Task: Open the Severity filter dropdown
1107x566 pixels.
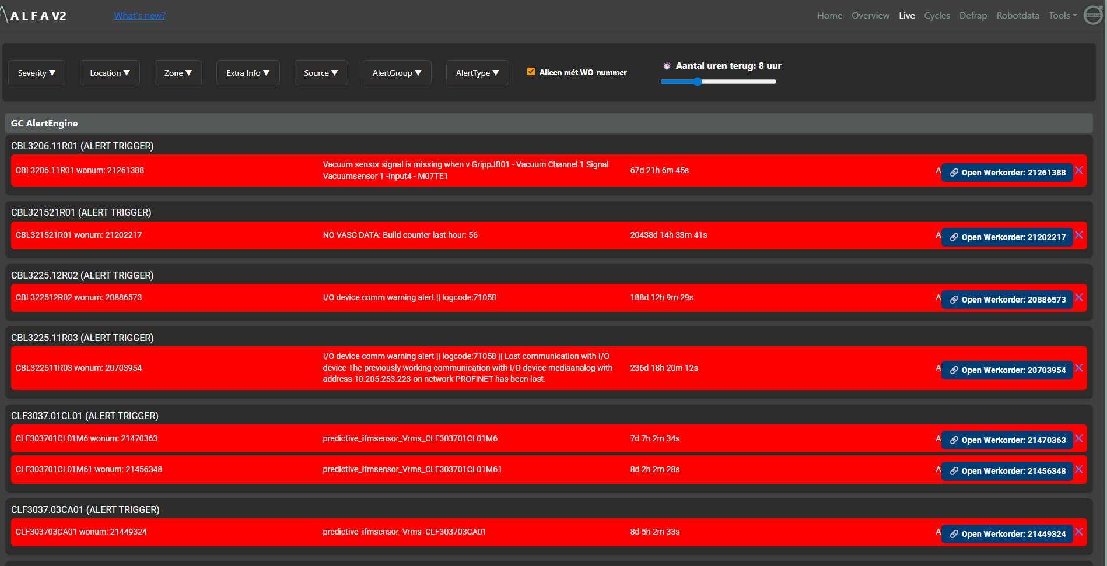Action: click(x=36, y=72)
